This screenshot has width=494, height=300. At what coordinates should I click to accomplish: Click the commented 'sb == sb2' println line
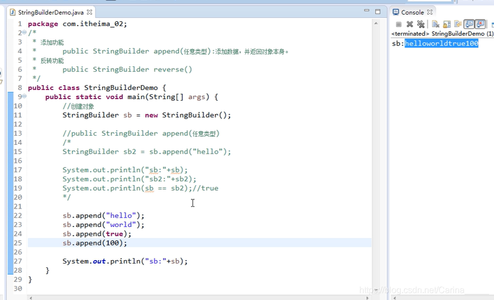click(140, 188)
